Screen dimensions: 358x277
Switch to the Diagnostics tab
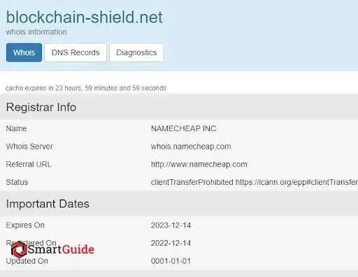point(136,52)
